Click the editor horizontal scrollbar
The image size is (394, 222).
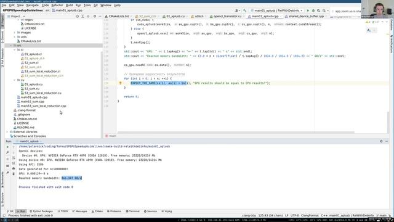[236, 133]
